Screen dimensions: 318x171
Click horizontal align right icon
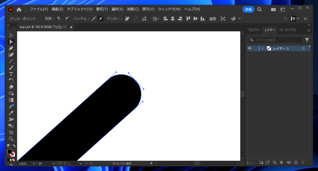(180, 19)
